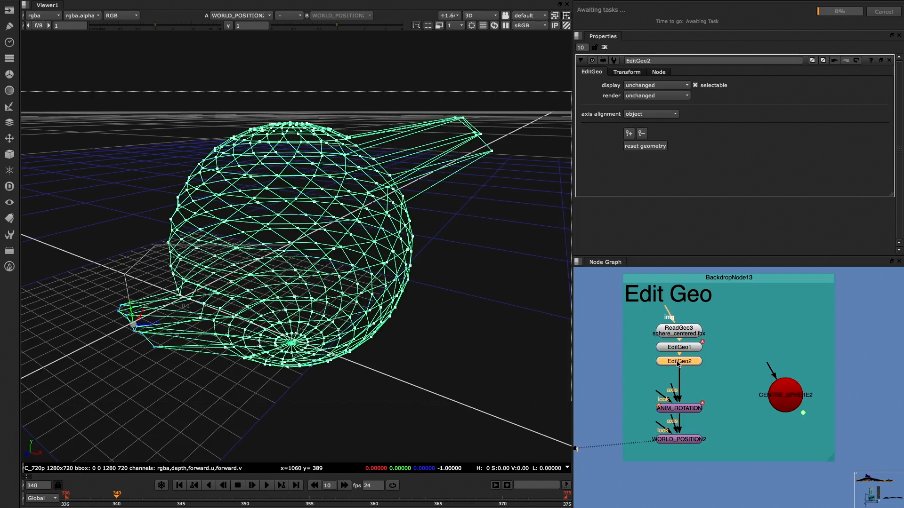Click the 0% progress bar
This screenshot has width=904, height=508.
(x=839, y=11)
